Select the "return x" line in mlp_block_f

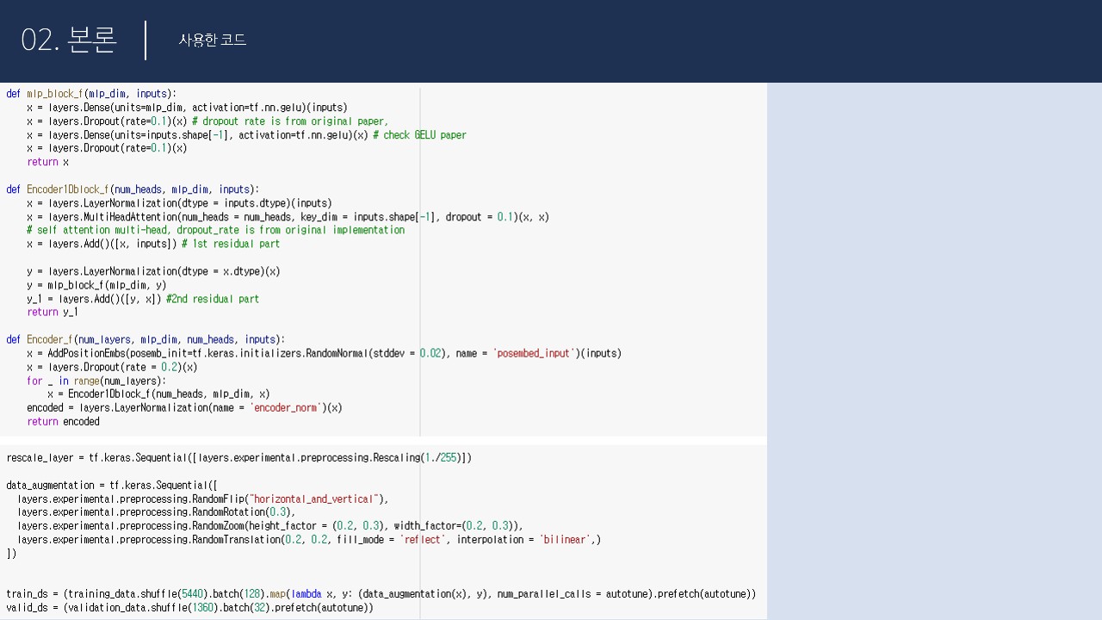click(x=47, y=162)
